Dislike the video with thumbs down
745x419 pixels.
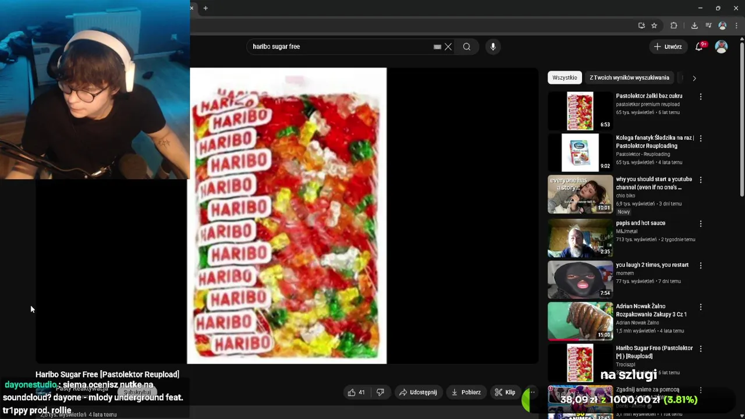coord(380,392)
